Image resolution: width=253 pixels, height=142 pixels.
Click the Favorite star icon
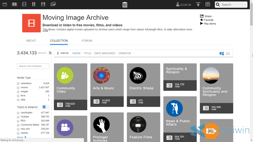pyautogui.click(x=202, y=20)
